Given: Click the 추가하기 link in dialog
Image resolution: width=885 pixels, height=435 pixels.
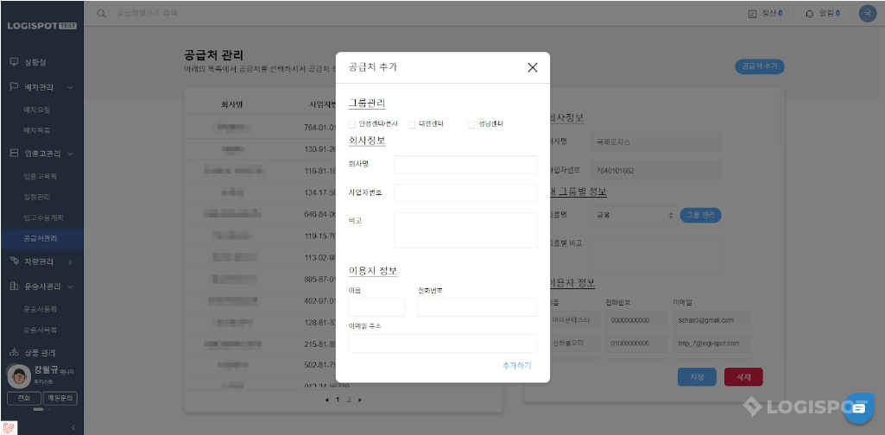Looking at the screenshot, I should 516,366.
